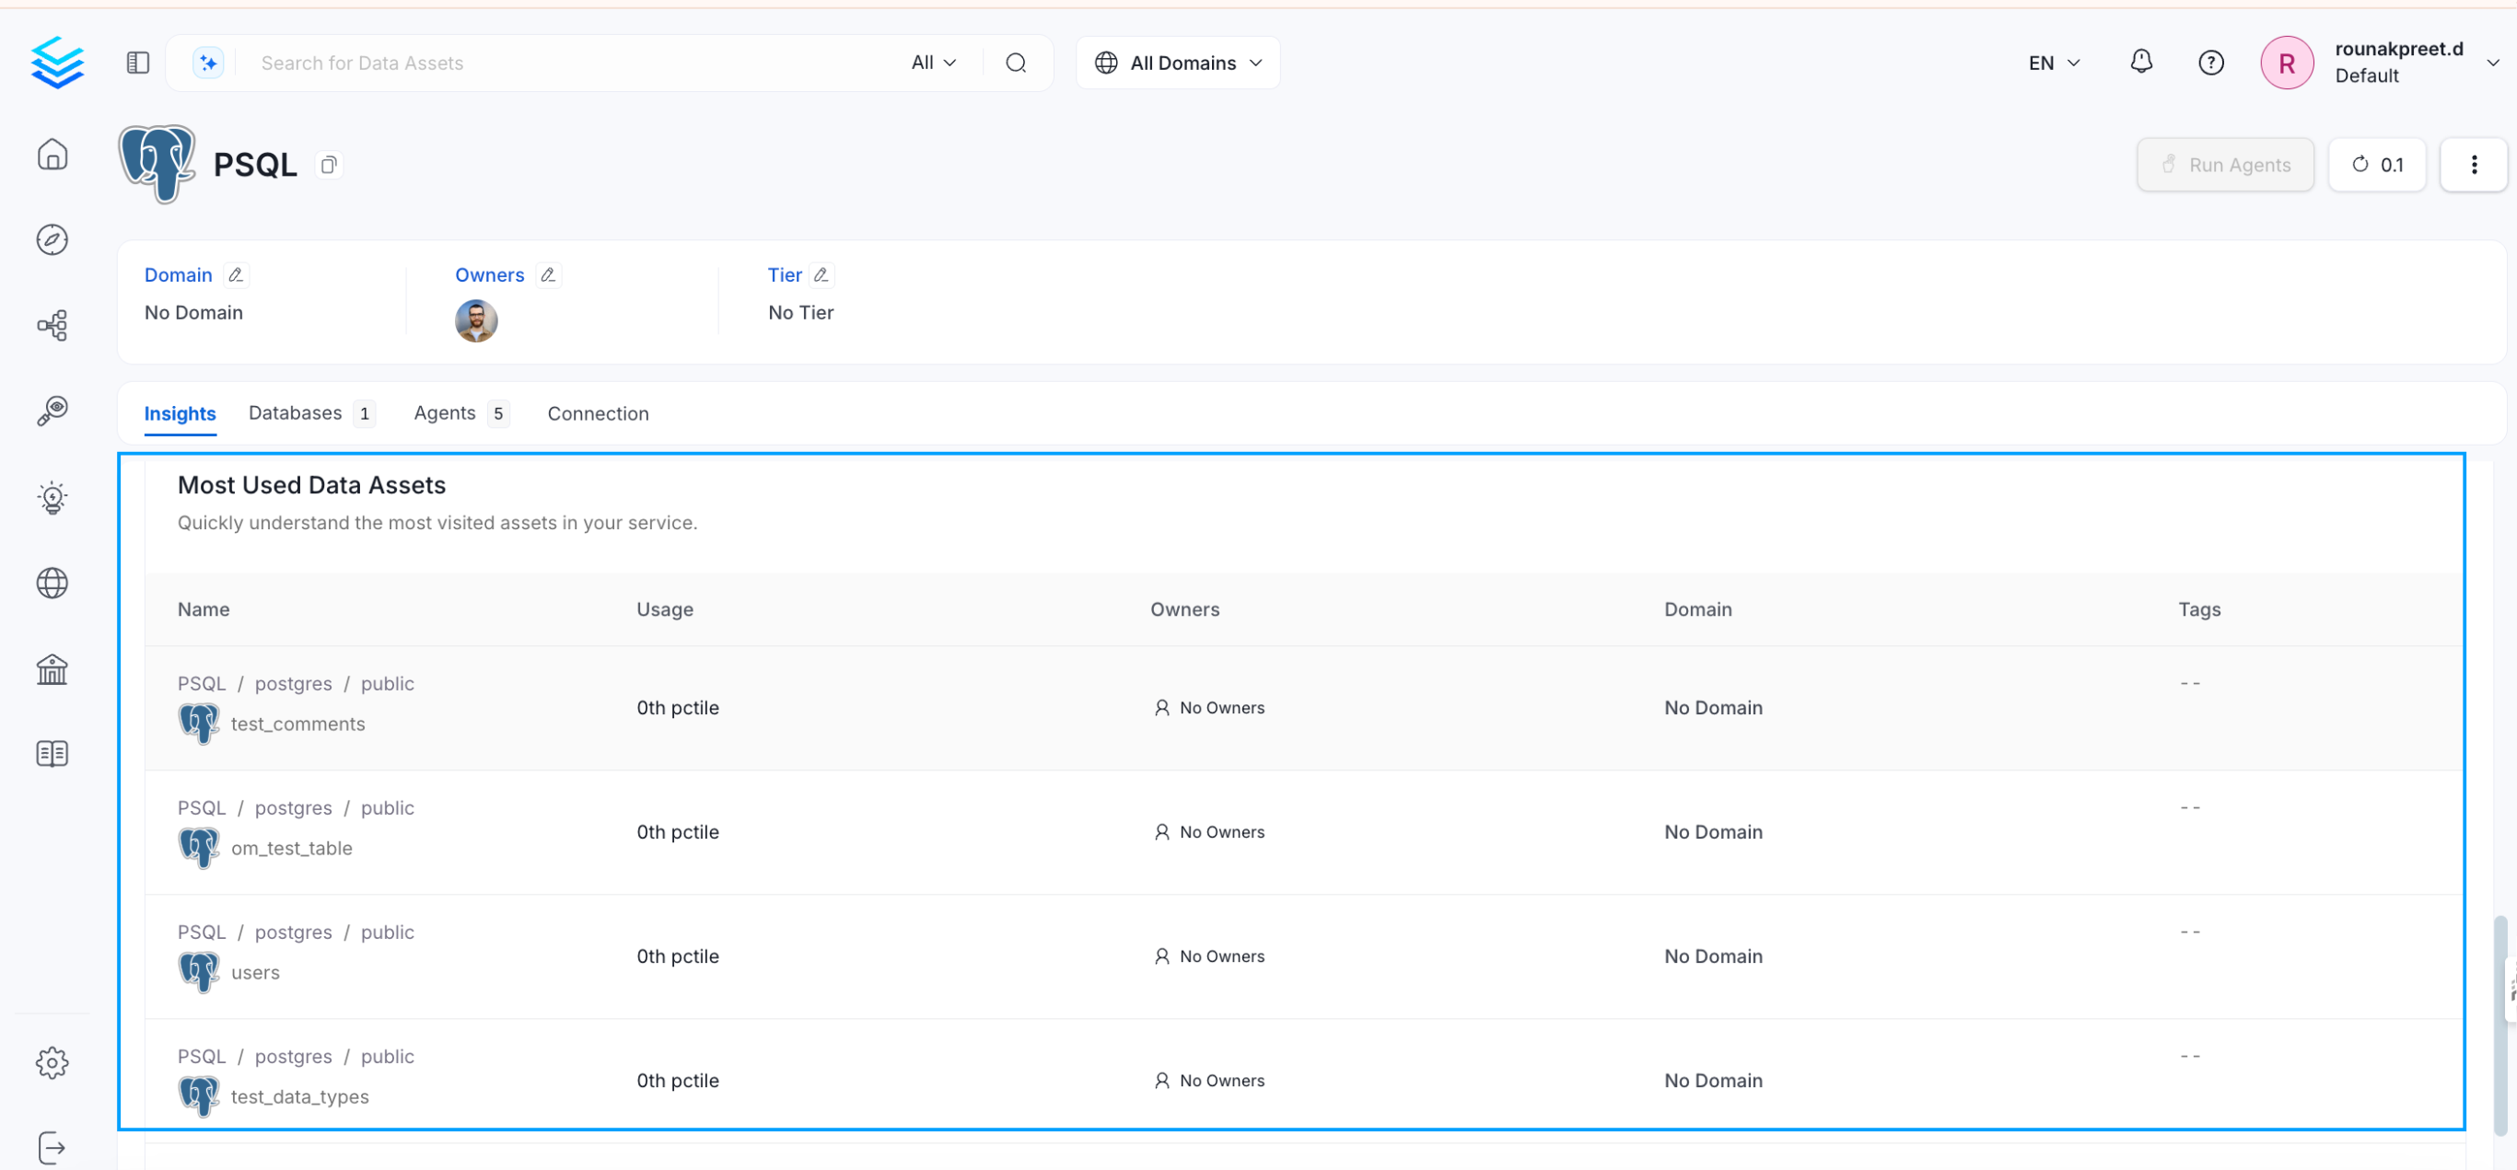Open the Domains globe icon in sidebar
2517x1170 pixels.
point(52,583)
